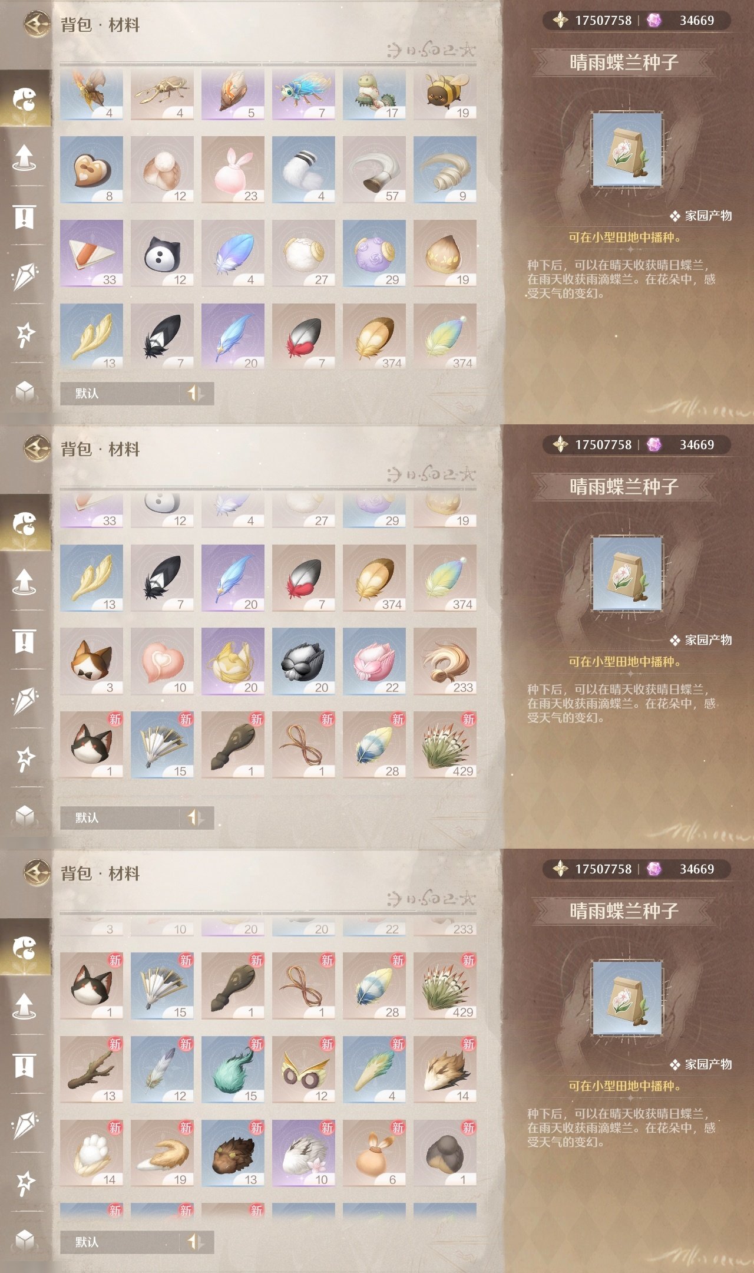Screen dimensions: 754x1273
Task: Expand the 默认 sort dropdown in the second view
Action: (x=120, y=817)
